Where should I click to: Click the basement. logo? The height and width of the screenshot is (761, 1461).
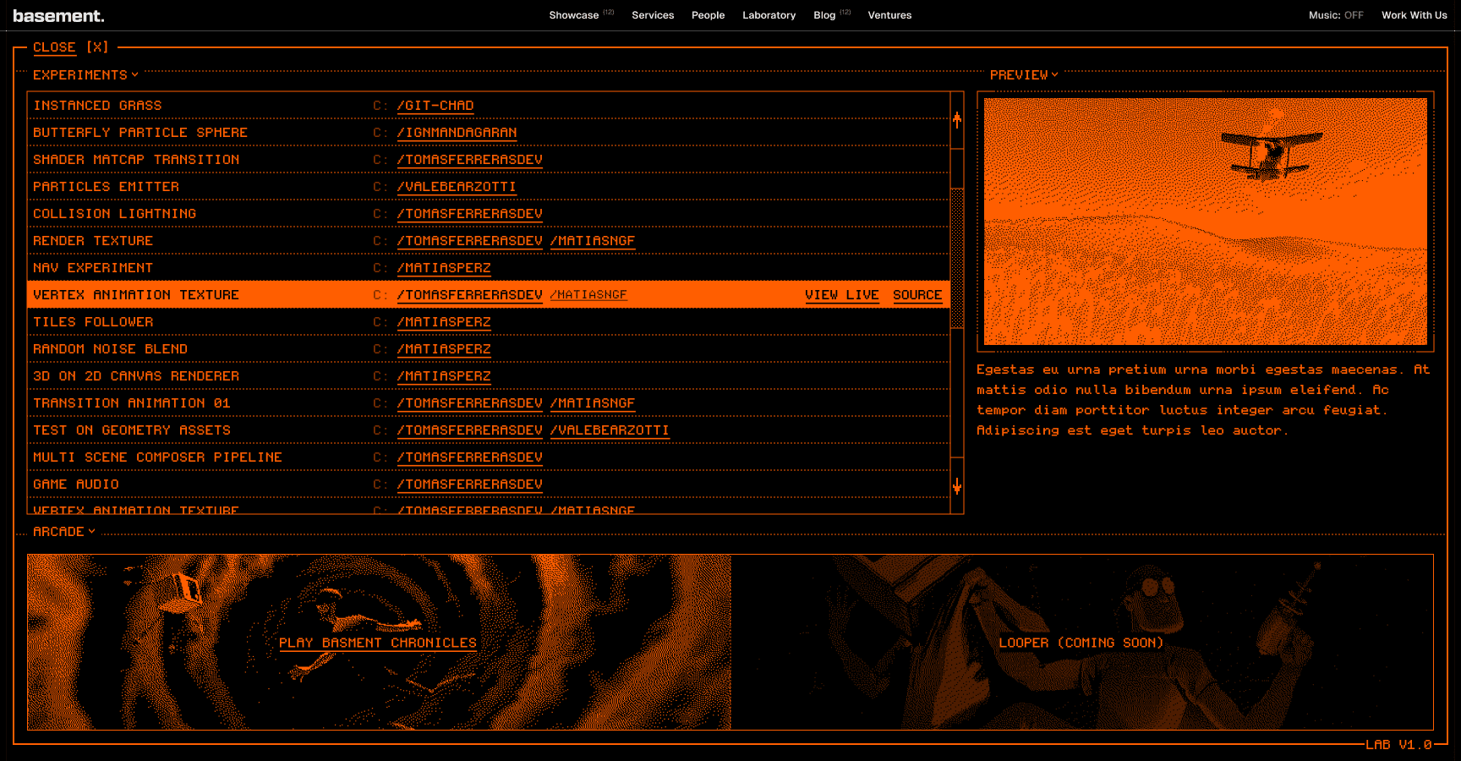pos(58,15)
